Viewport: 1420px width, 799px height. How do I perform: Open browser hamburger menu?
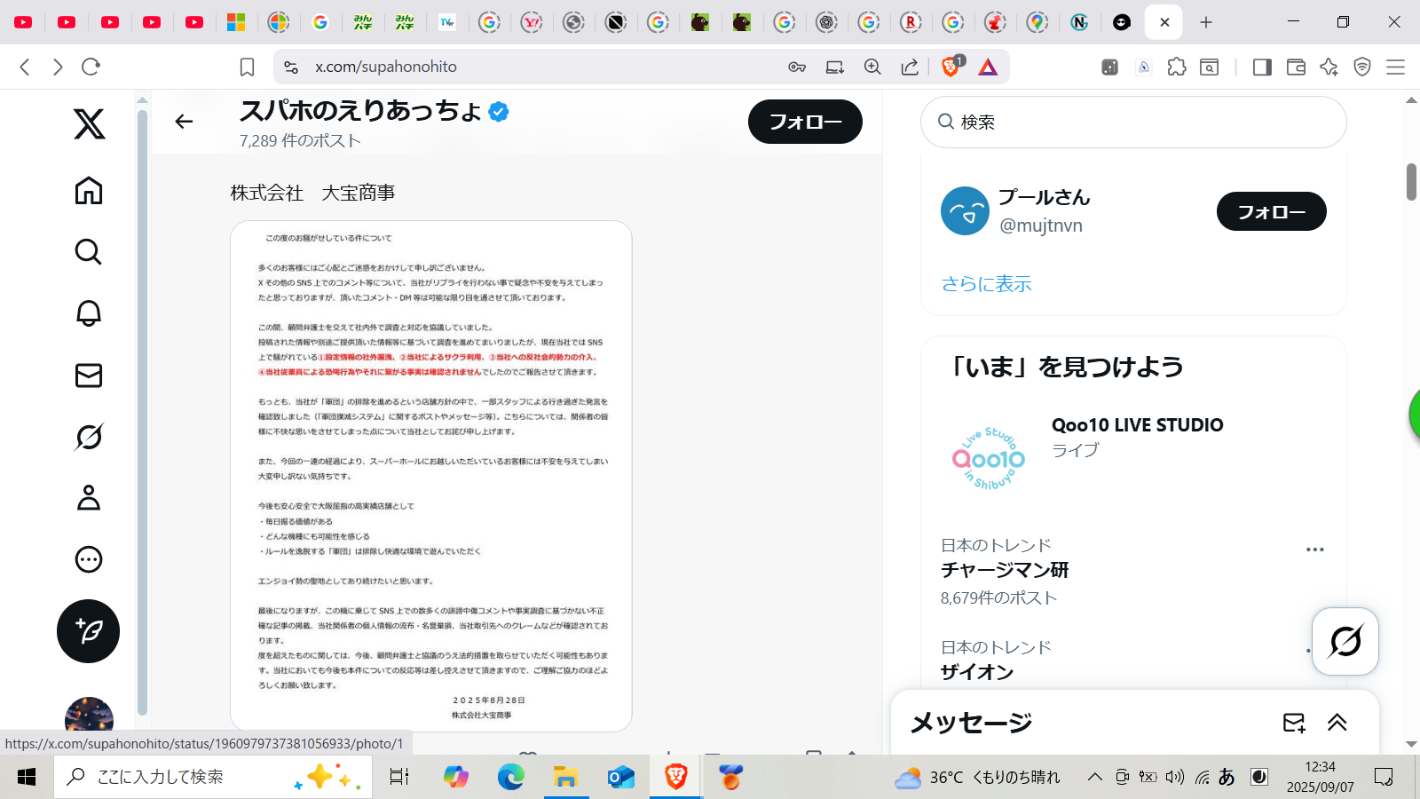1395,67
